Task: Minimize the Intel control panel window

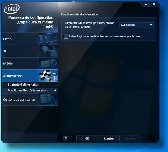Action: (x=146, y=4)
